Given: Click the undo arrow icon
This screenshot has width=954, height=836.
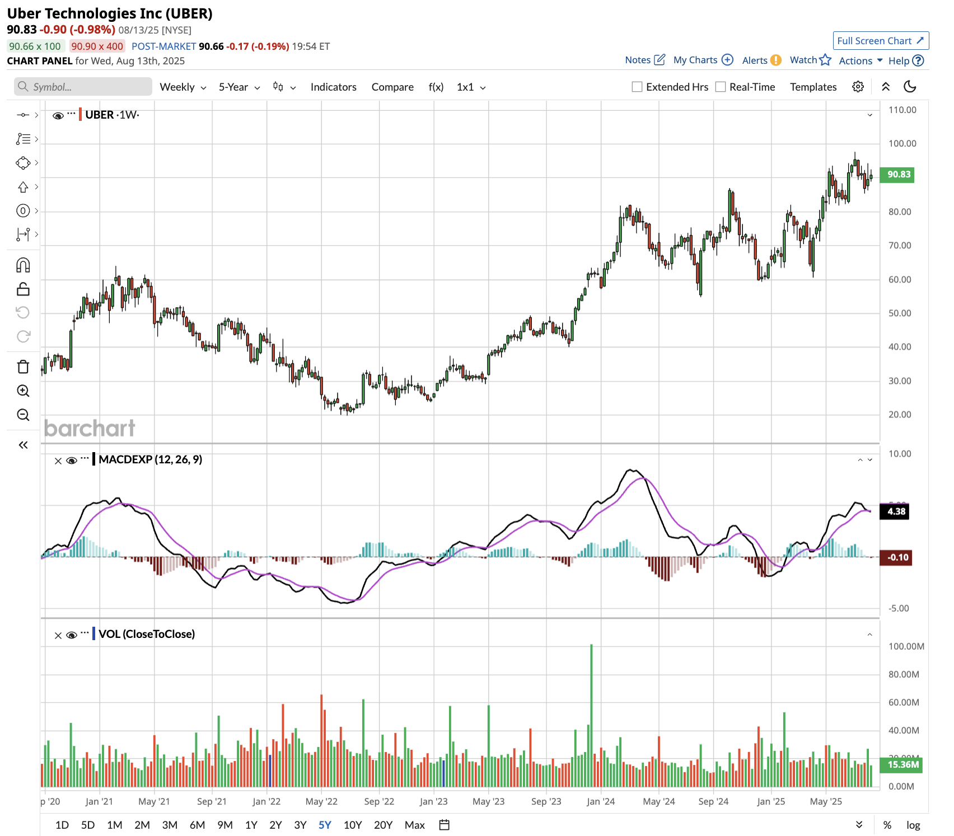Looking at the screenshot, I should point(23,312).
